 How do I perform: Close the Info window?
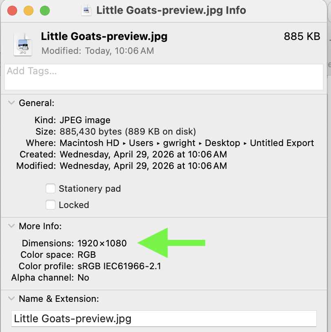[12, 11]
